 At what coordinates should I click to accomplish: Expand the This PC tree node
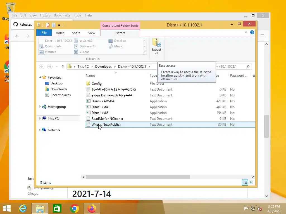[40, 118]
